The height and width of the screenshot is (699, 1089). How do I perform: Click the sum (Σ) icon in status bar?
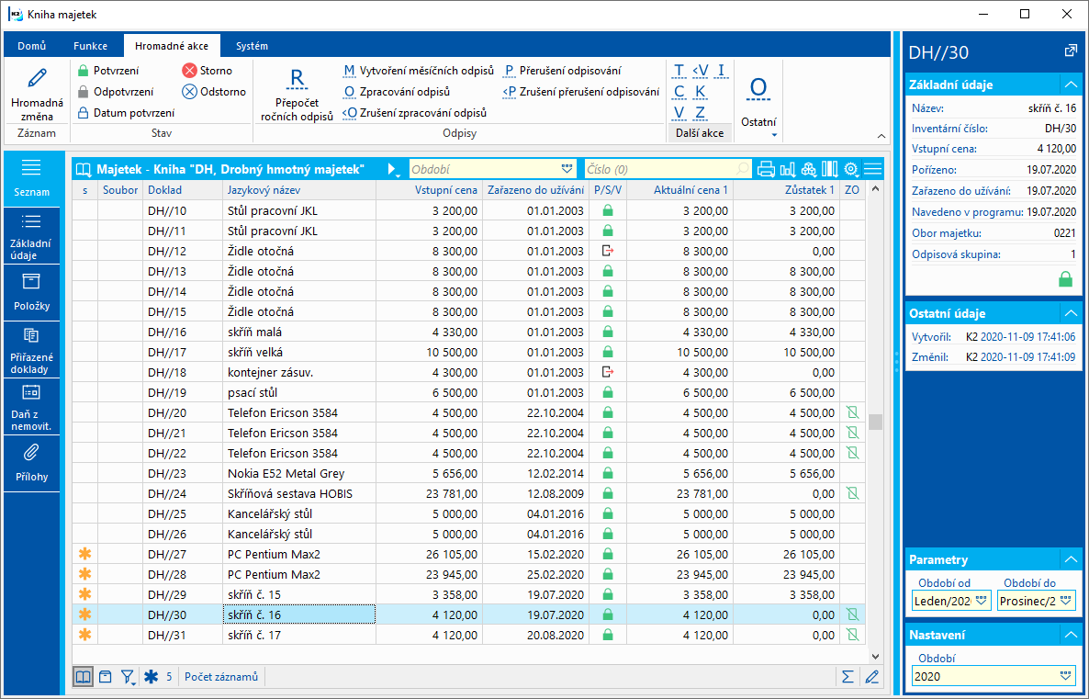(x=847, y=677)
